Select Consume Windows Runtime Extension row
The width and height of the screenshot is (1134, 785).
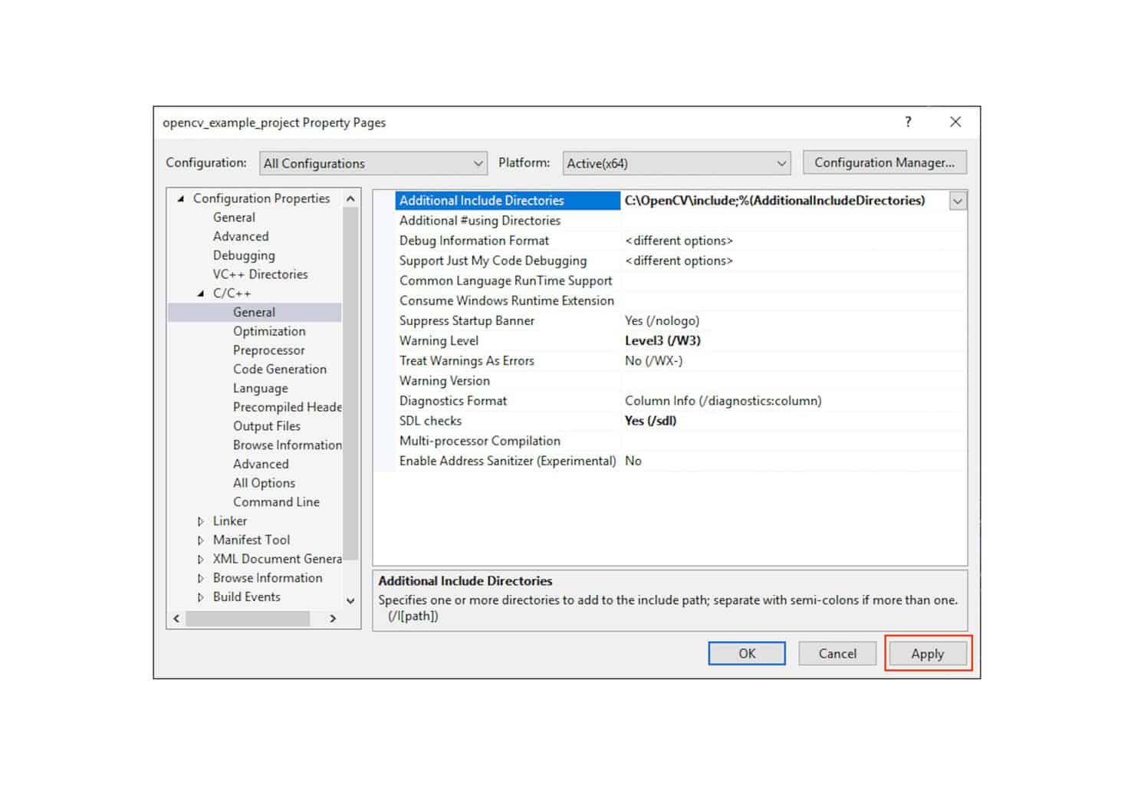click(508, 301)
